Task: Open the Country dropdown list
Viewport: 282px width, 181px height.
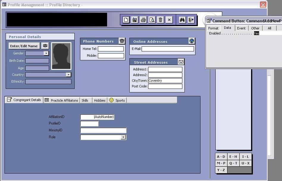Action: tap(68, 75)
